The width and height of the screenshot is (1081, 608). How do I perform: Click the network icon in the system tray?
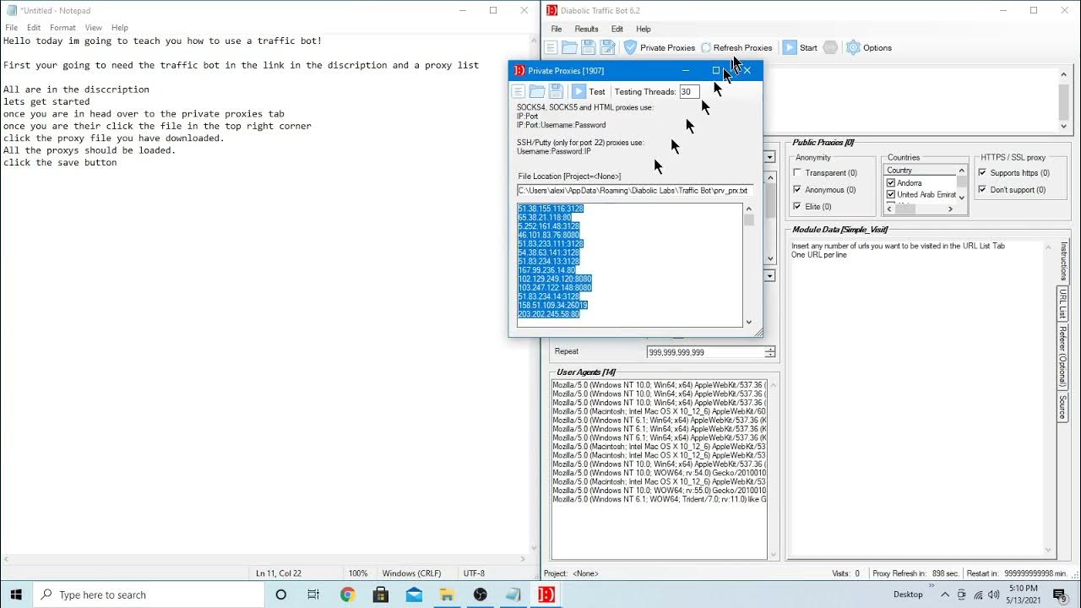click(978, 594)
